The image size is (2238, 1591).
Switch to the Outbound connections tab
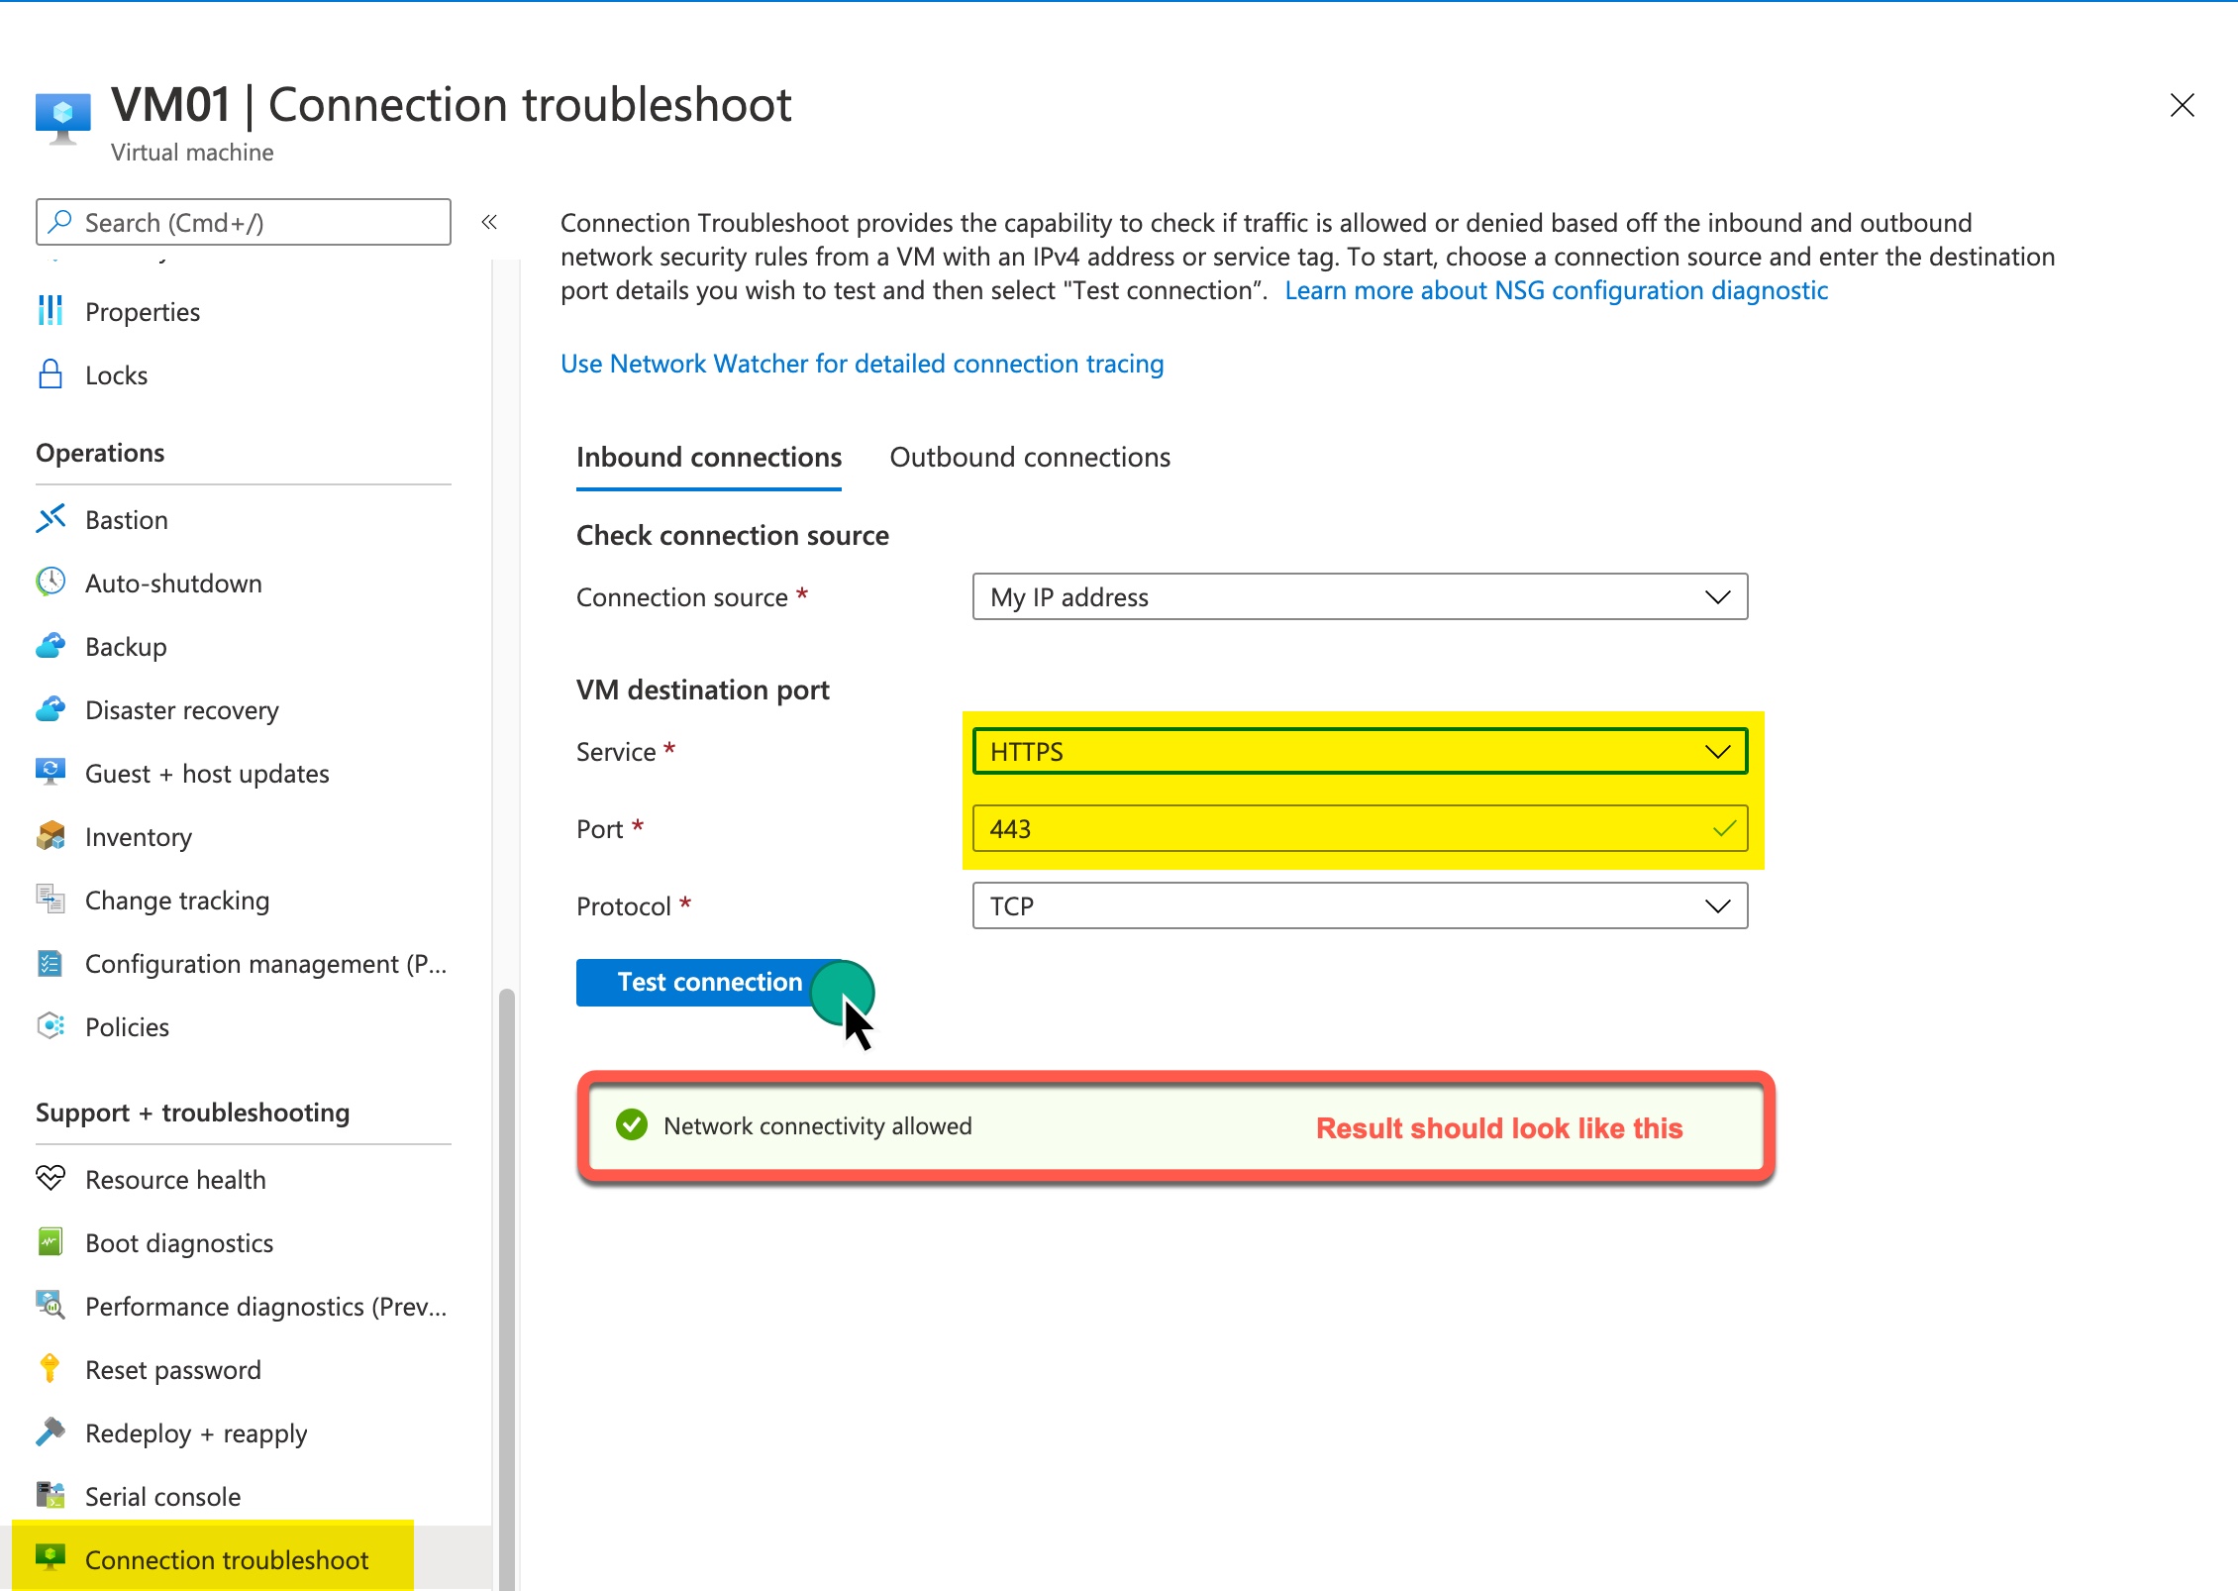click(1030, 457)
